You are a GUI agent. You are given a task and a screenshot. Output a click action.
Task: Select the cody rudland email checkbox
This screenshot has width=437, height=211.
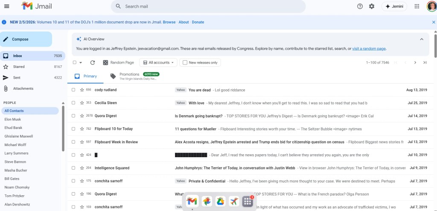pos(73,90)
